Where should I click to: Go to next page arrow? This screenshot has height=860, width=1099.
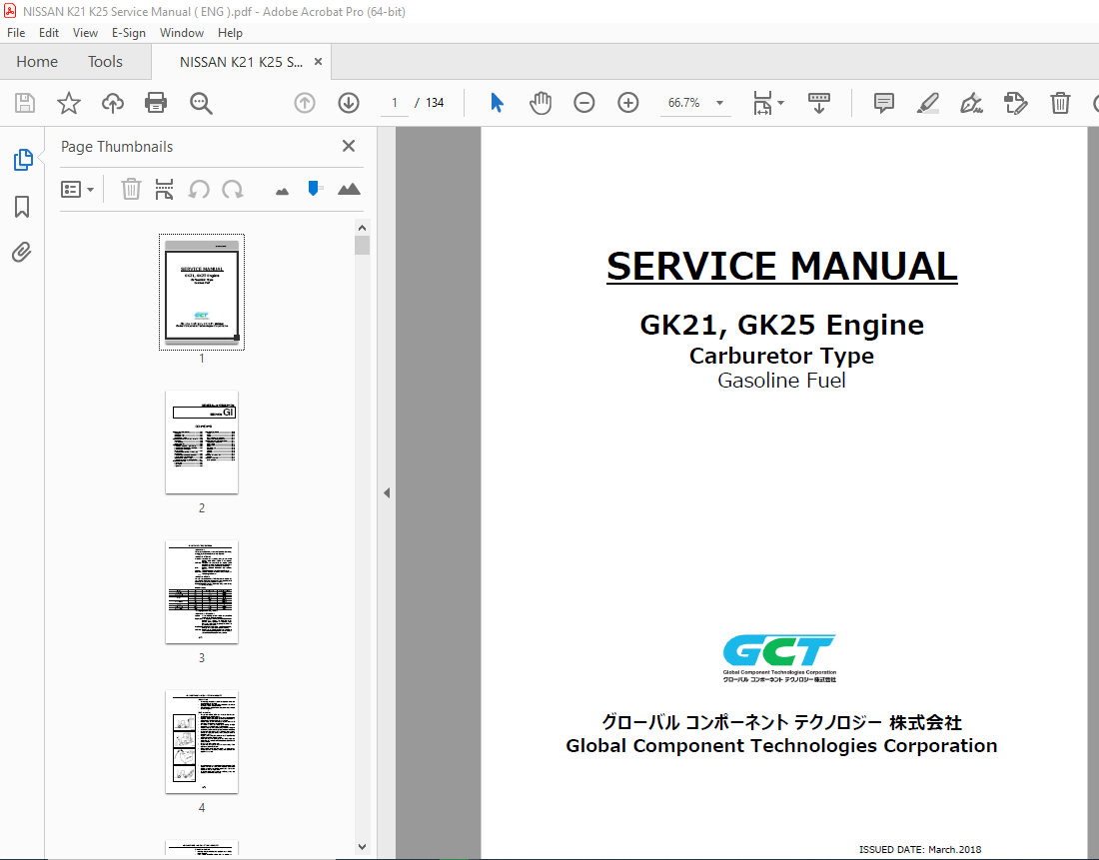[x=349, y=103]
